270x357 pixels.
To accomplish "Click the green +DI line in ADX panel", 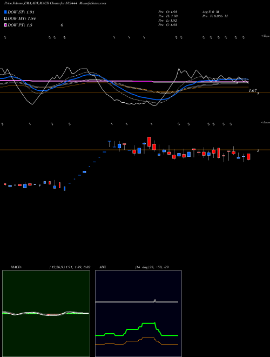I will [x=137, y=329].
